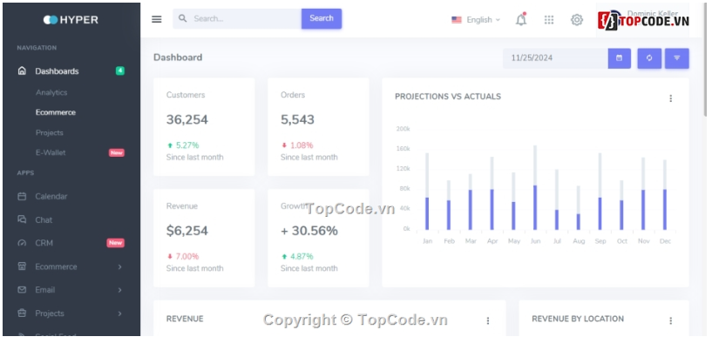
Task: Click the Hyper logo in sidebar
Action: click(71, 19)
